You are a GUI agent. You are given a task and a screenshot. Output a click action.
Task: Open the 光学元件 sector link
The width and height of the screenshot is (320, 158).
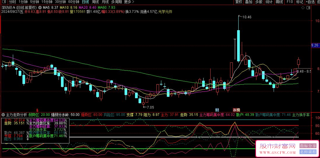point(165,12)
